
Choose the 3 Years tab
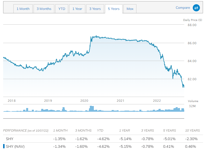pyautogui.click(x=95, y=9)
